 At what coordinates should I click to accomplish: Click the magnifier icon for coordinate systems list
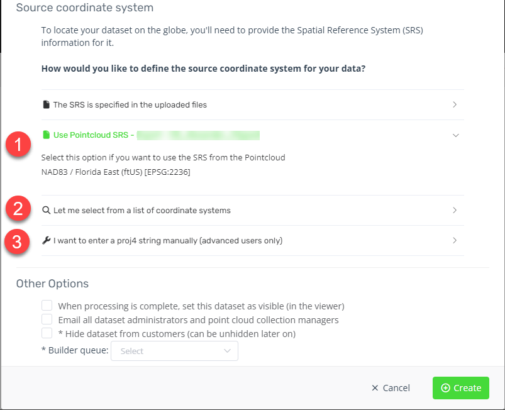tap(45, 211)
